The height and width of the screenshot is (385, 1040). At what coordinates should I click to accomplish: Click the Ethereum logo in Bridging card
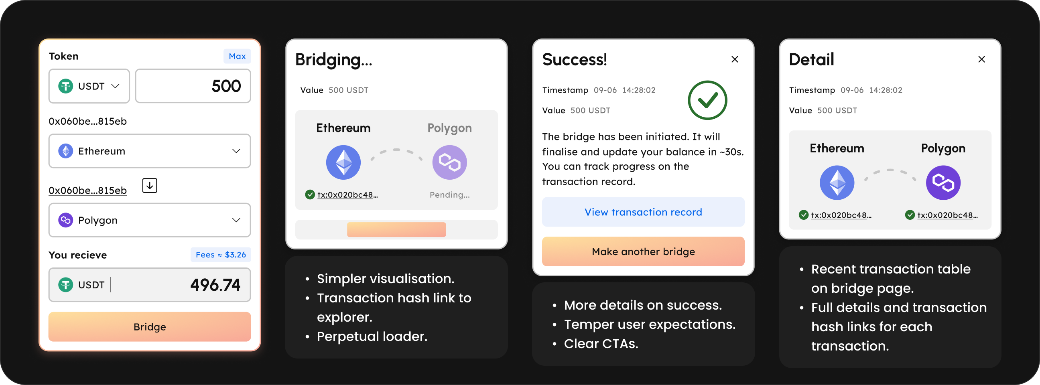coord(343,162)
